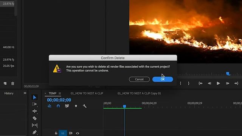Screen dimensions: 242x136
Task: Step back one frame
Action: tap(209, 83)
